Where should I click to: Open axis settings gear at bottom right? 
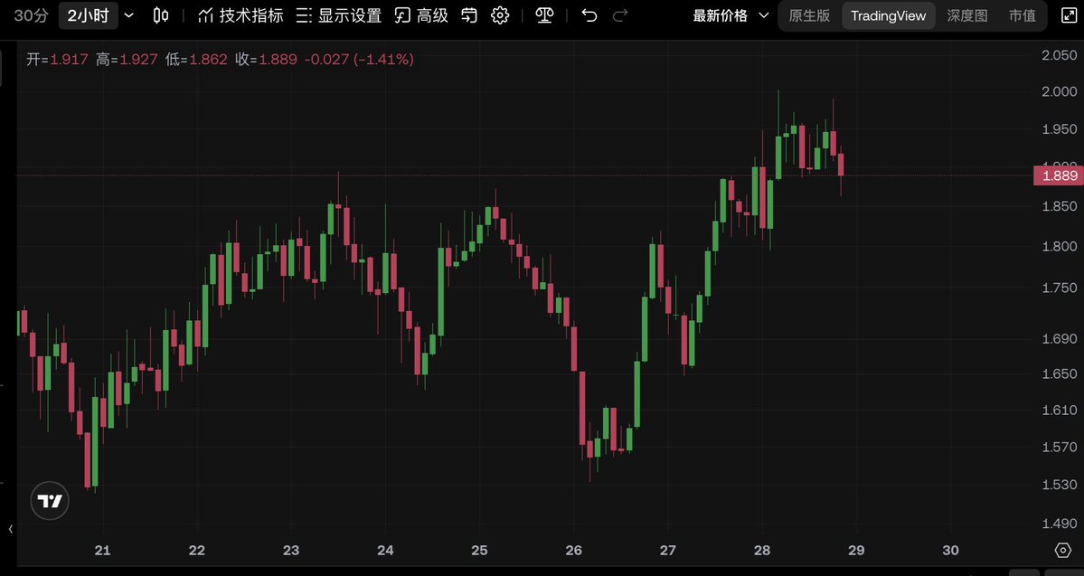click(x=1063, y=550)
